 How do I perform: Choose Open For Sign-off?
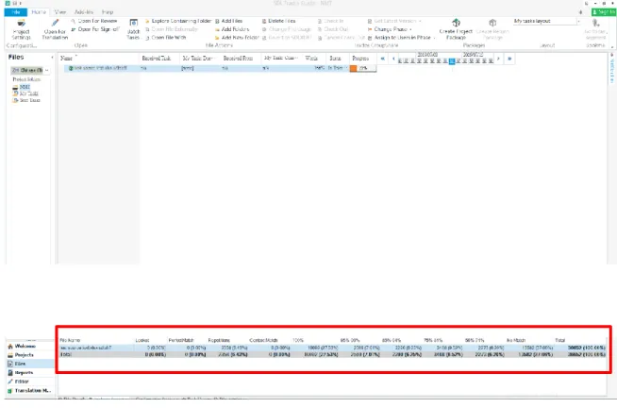pyautogui.click(x=95, y=29)
